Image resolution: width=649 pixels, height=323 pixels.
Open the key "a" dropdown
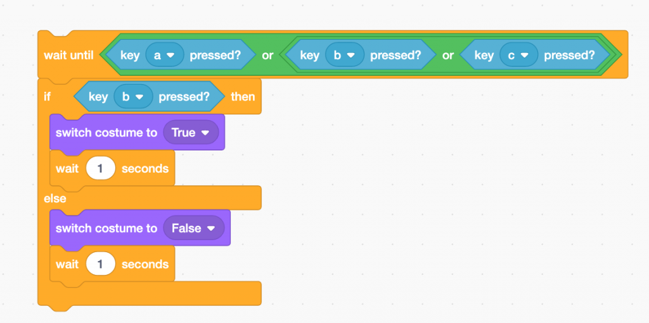[164, 55]
